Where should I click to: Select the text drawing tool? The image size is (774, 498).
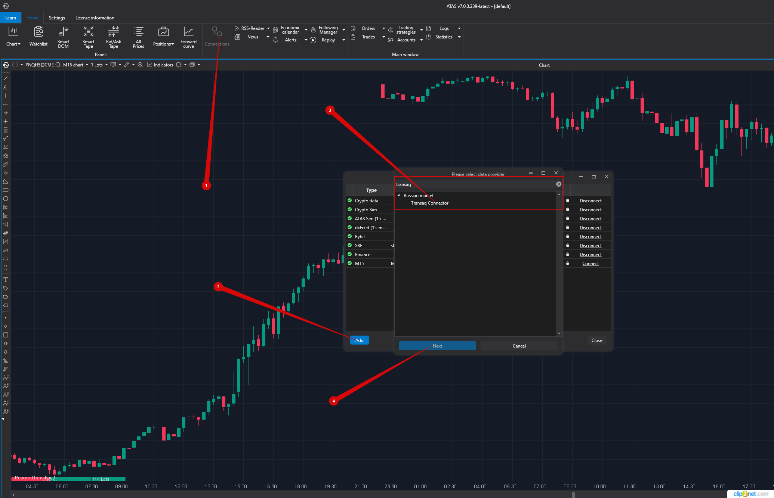click(x=6, y=280)
